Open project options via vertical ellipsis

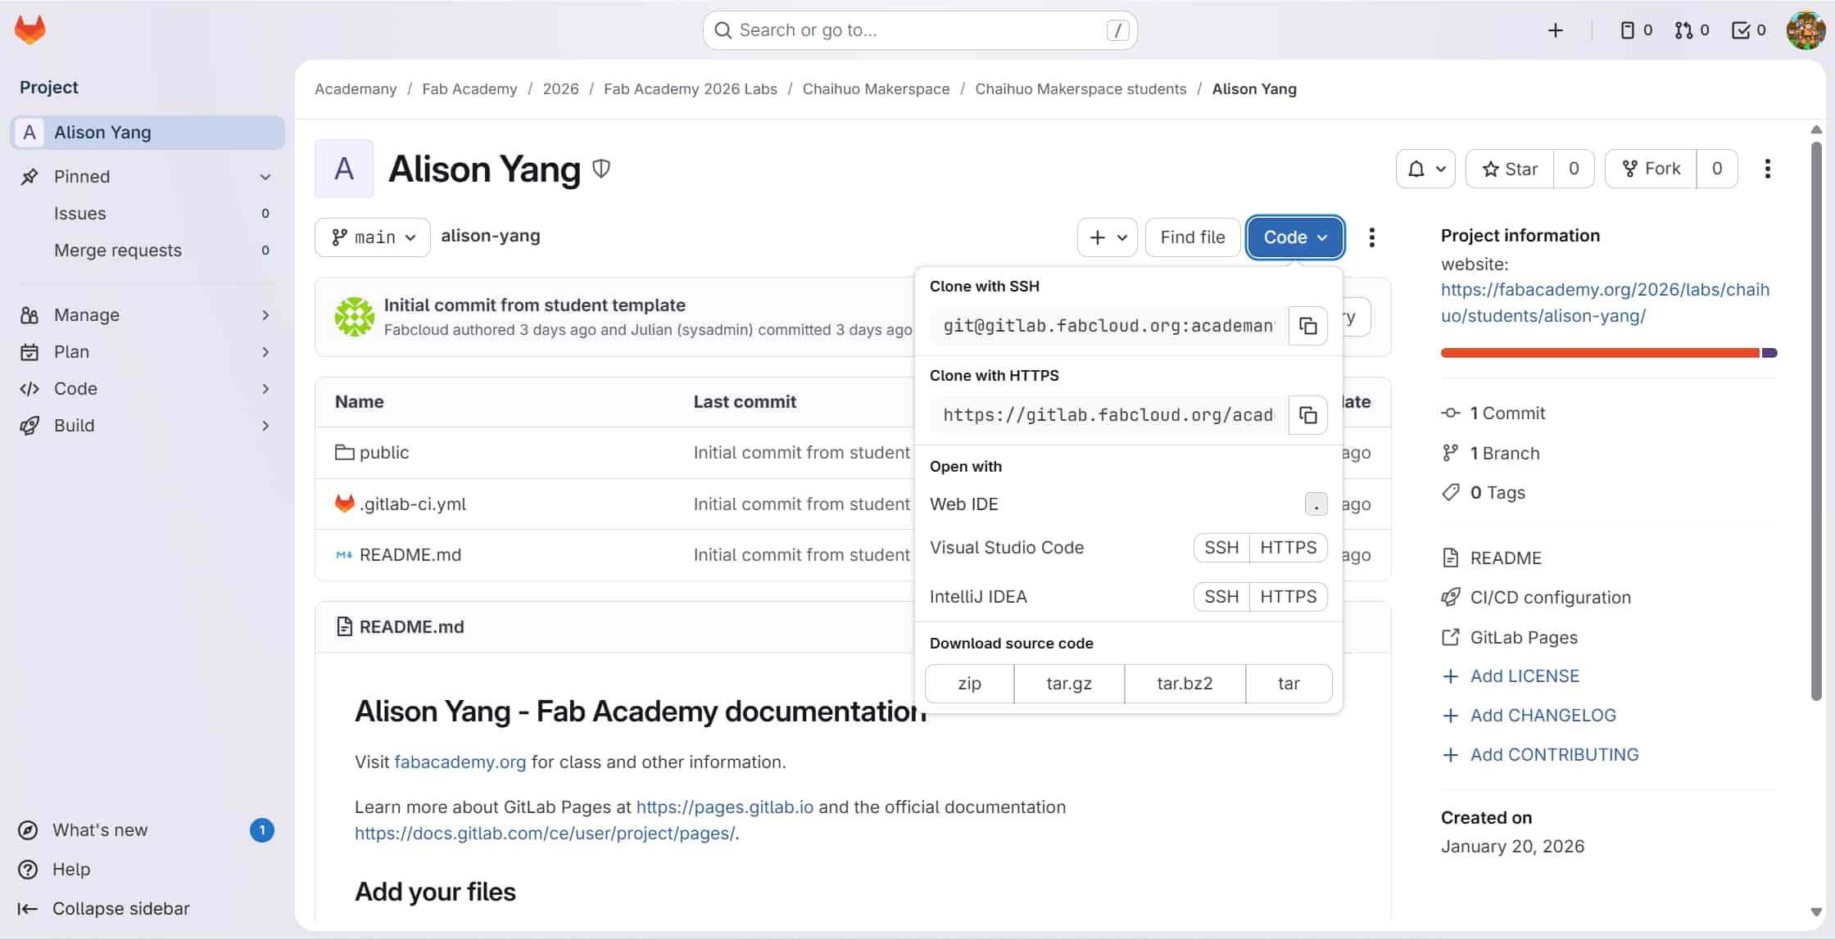click(x=1767, y=169)
